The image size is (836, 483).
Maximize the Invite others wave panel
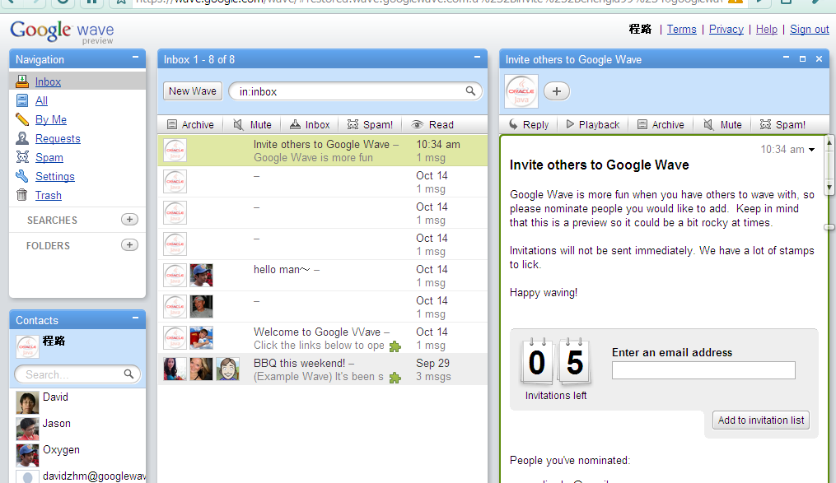pyautogui.click(x=802, y=58)
